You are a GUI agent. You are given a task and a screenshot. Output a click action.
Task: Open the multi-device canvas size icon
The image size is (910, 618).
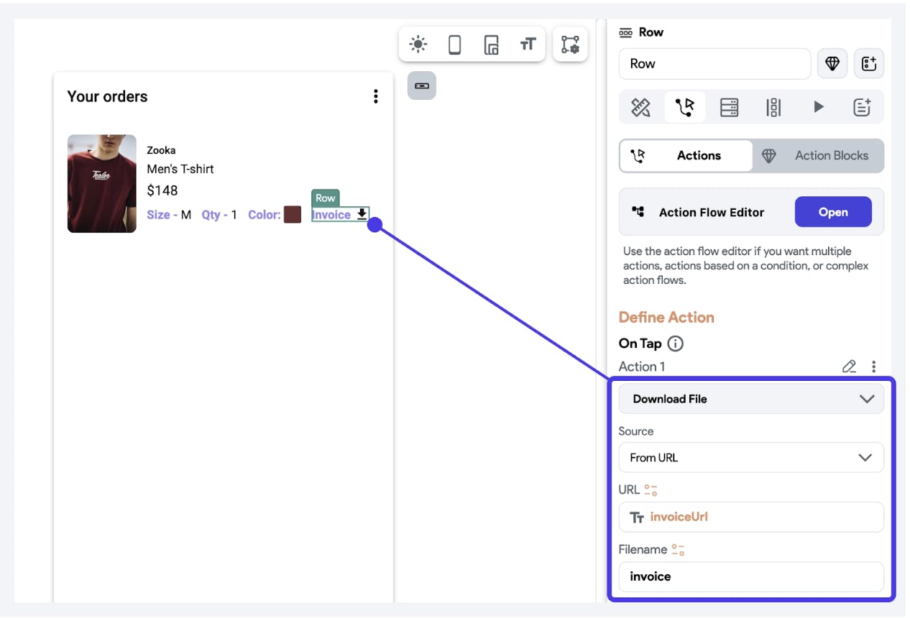(492, 45)
